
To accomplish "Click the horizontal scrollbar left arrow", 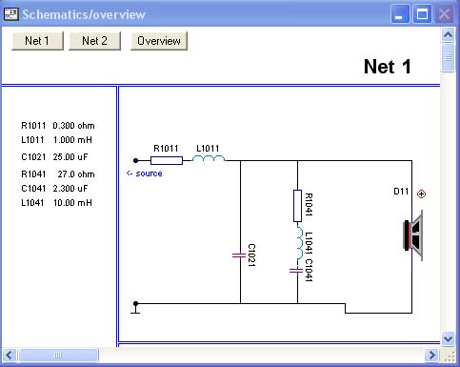I will 10,355.
